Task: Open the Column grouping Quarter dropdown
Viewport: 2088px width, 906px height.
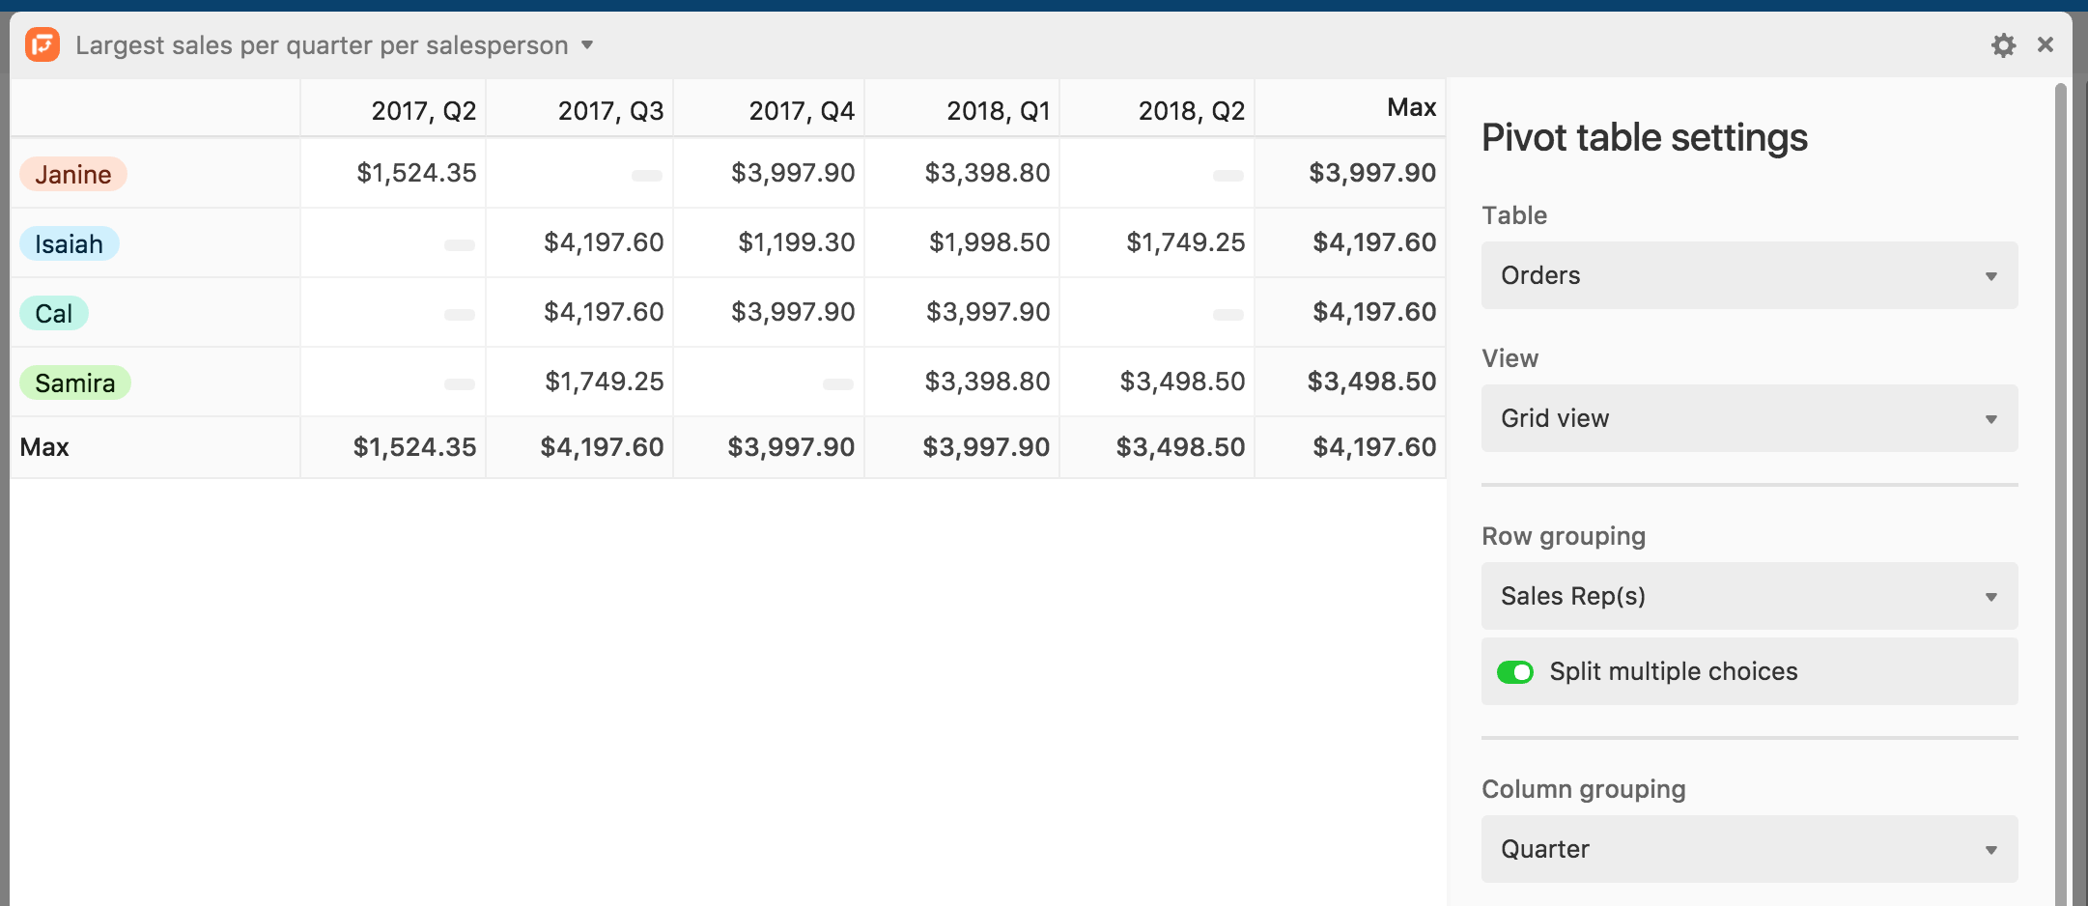Action: (x=1749, y=849)
